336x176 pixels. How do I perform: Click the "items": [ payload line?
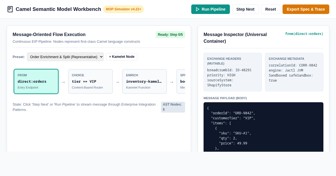pyautogui.click(x=221, y=123)
